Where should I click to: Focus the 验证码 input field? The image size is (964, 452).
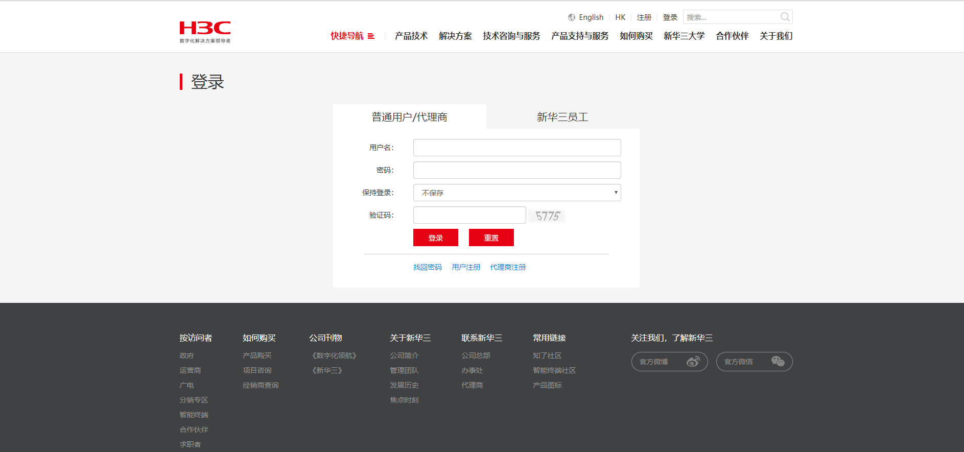469,215
